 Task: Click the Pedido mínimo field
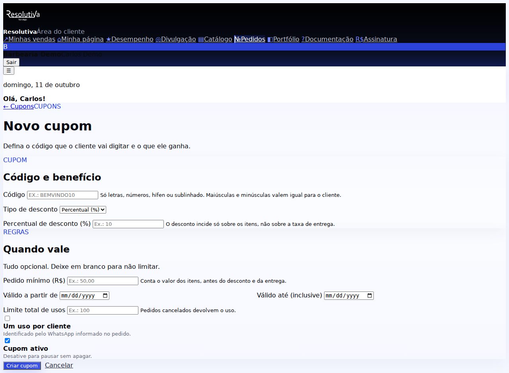[103, 281]
